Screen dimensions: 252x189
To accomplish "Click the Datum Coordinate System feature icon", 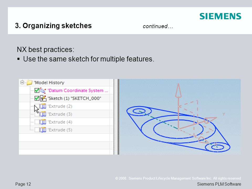I will point(43,91).
